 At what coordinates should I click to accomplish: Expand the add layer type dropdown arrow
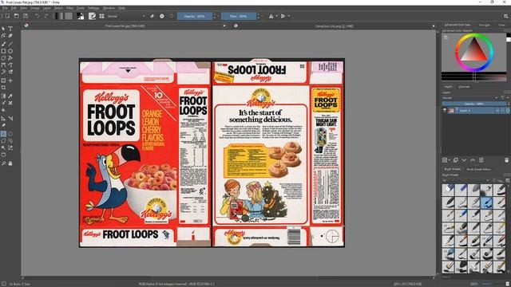pos(450,160)
